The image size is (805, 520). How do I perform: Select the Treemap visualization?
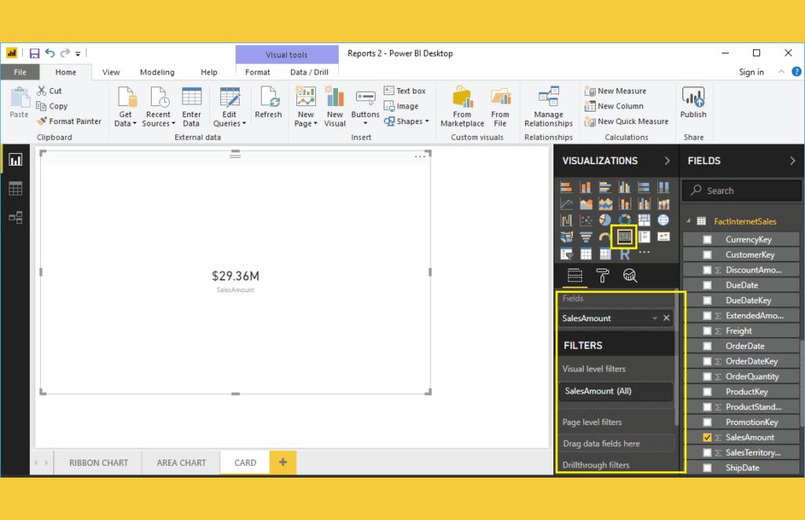tap(644, 221)
